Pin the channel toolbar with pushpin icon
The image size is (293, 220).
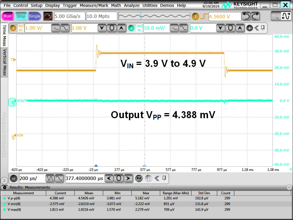[263, 28]
